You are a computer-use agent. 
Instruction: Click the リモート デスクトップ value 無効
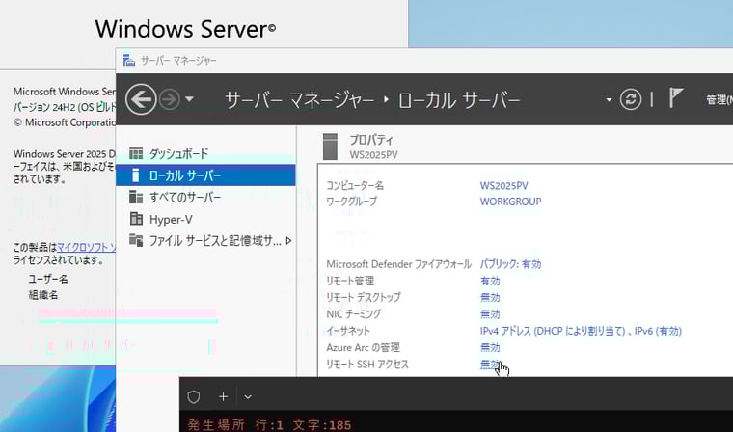point(490,297)
